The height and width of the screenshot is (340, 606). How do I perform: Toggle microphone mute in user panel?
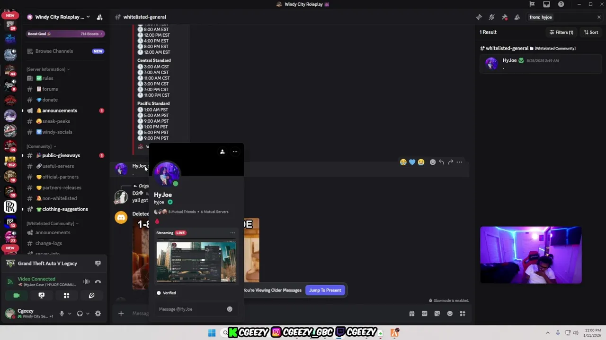(x=62, y=314)
